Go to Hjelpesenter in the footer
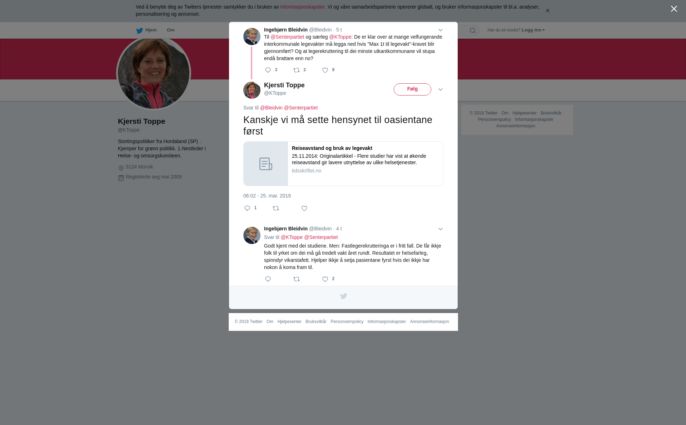686x425 pixels. click(289, 322)
